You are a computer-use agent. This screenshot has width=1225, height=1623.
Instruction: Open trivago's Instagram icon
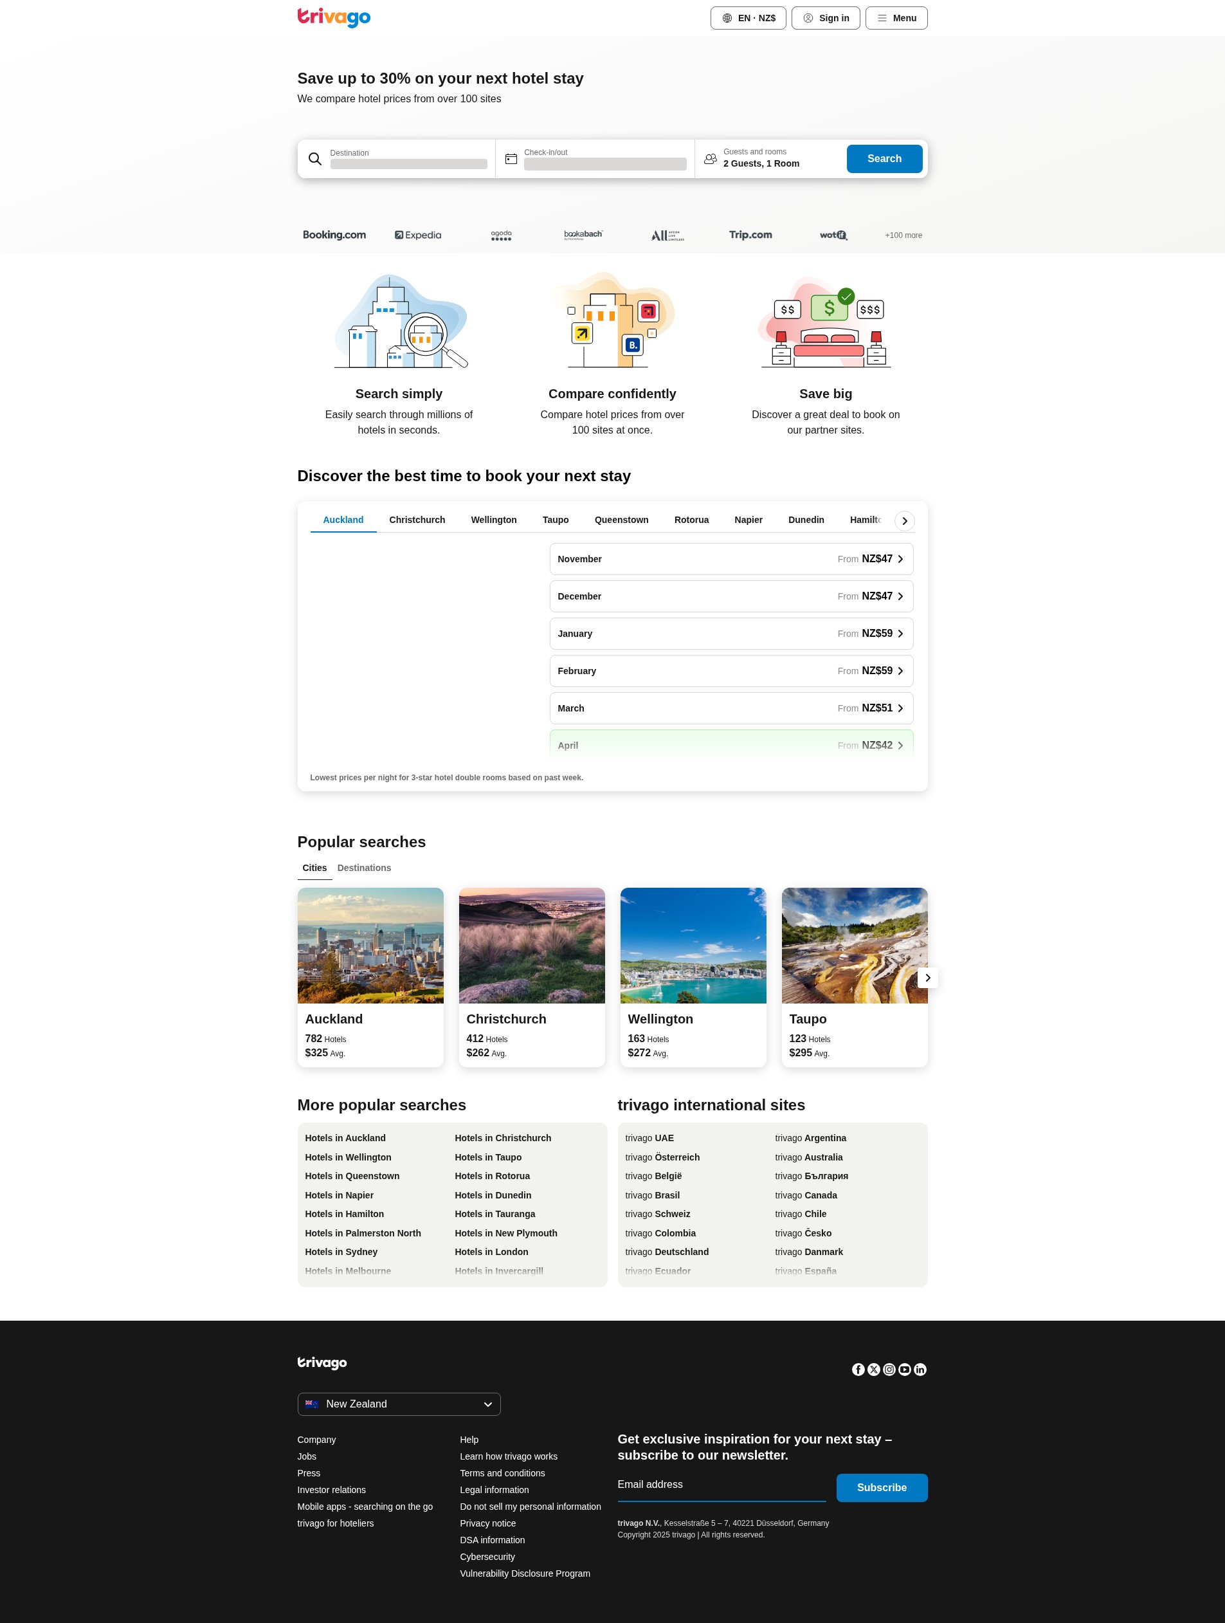[889, 1369]
